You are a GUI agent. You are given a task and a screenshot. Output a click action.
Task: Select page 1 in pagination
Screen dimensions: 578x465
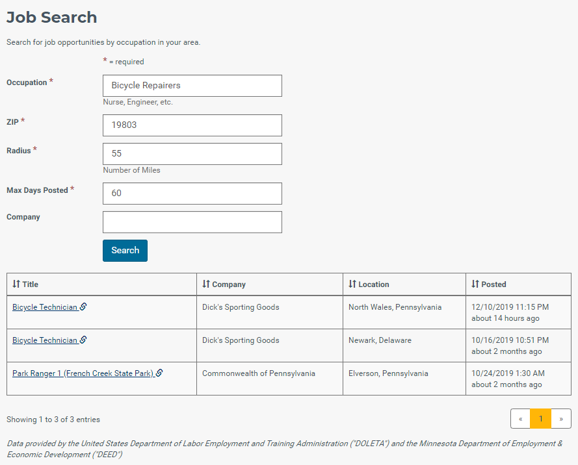coord(541,419)
